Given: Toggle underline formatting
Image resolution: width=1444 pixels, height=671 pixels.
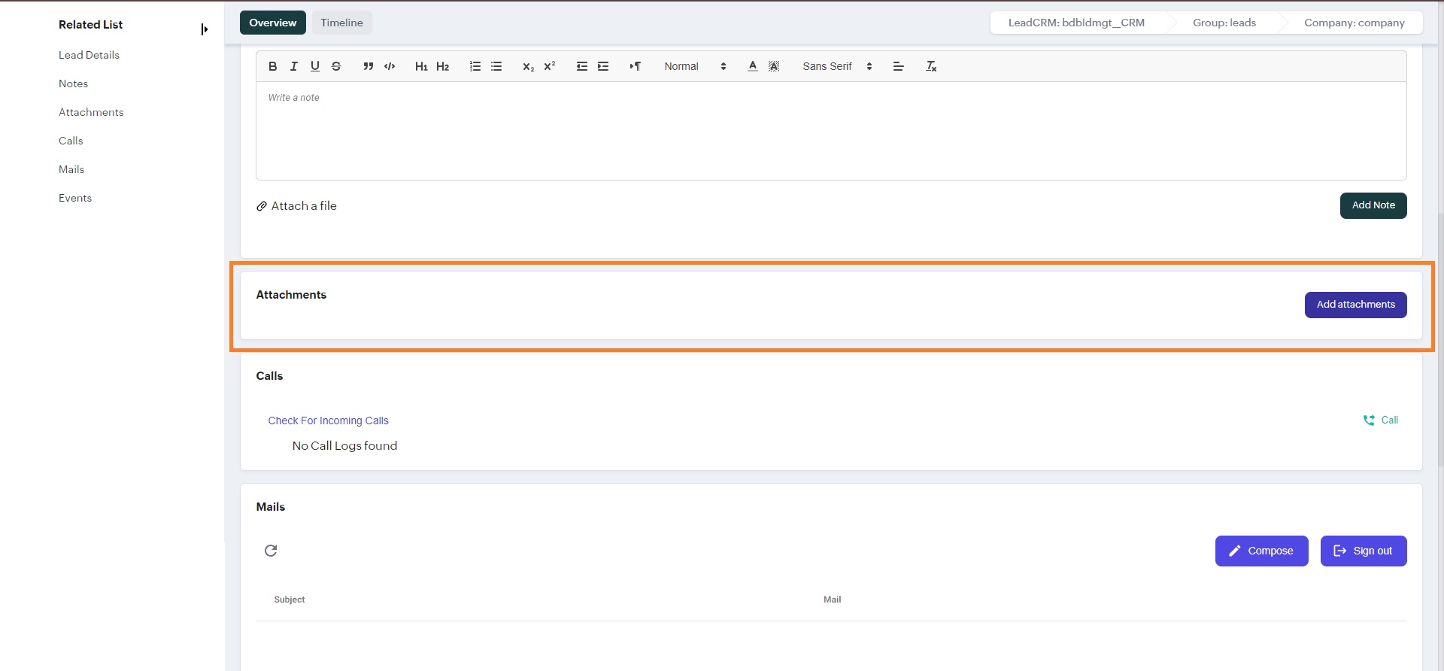Looking at the screenshot, I should (x=315, y=66).
